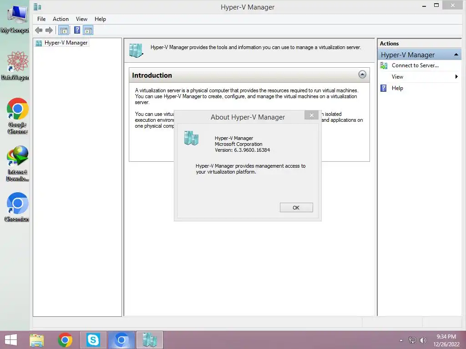Click OK in About Hyper-V Manager dialog
This screenshot has height=349, width=466.
(296, 207)
